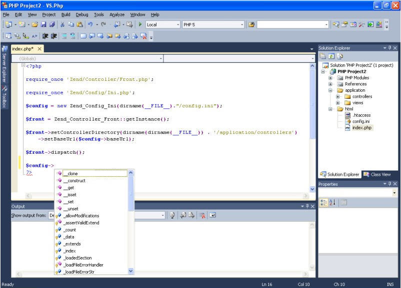Start debugging with the green play icon
The image size is (401, 288).
140,24
